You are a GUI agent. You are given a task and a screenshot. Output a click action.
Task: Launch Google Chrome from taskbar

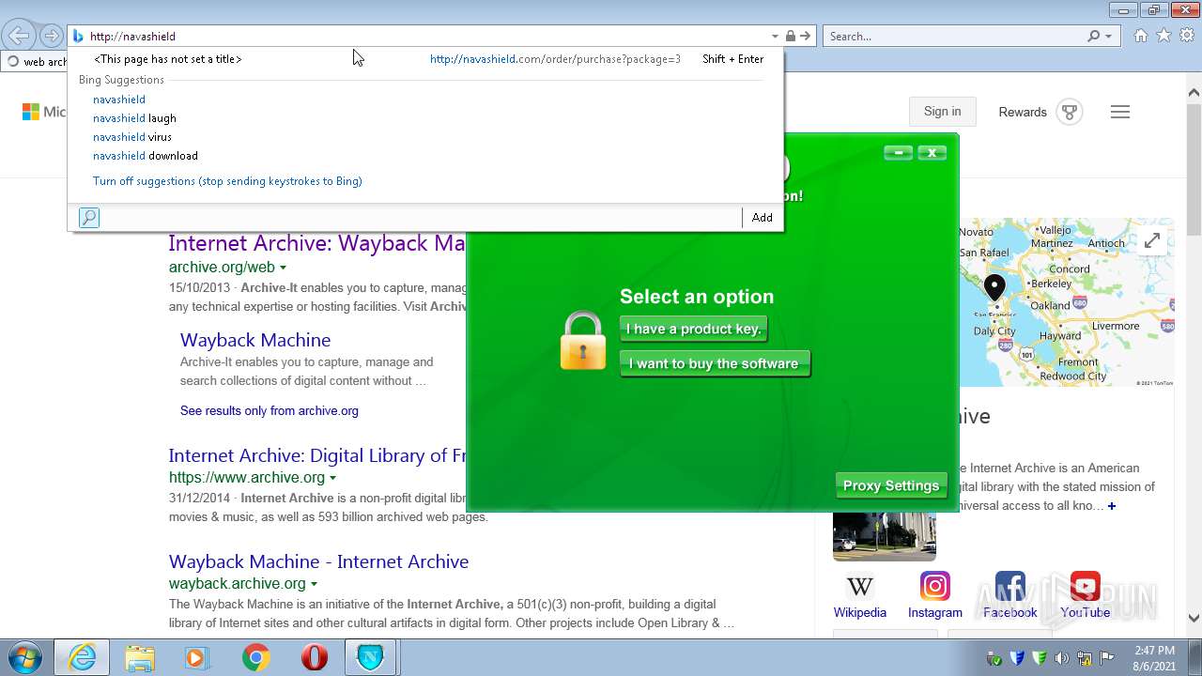[x=255, y=657]
